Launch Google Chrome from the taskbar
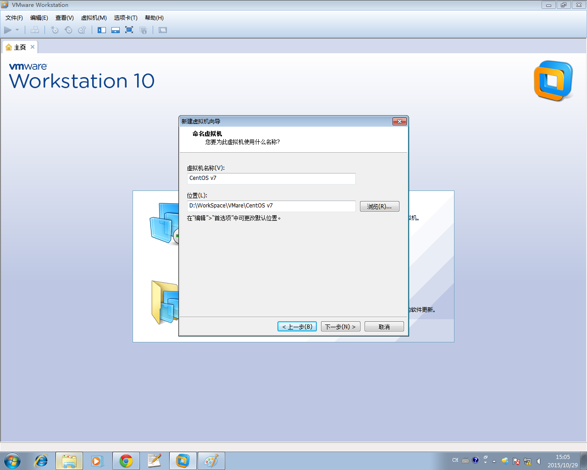The height and width of the screenshot is (470, 587). pos(126,461)
